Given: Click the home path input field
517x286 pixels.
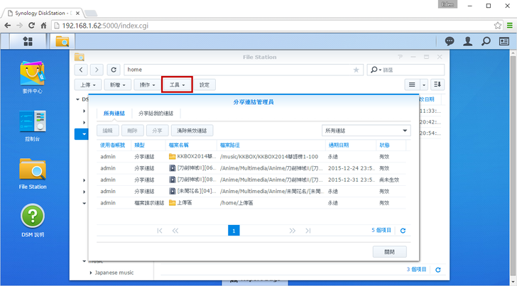Looking at the screenshot, I should click(x=238, y=70).
